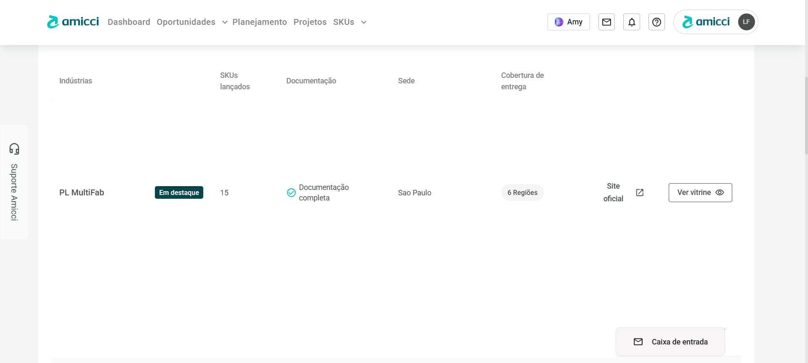Image resolution: width=808 pixels, height=363 pixels.
Task: Open the Caixa de entrada panel
Action: [x=670, y=342]
